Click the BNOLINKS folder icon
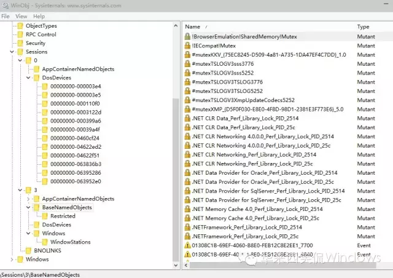This screenshot has width=393, height=278. (29, 250)
